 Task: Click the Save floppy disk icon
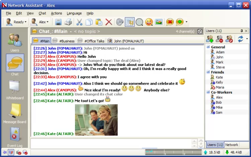click(59, 22)
